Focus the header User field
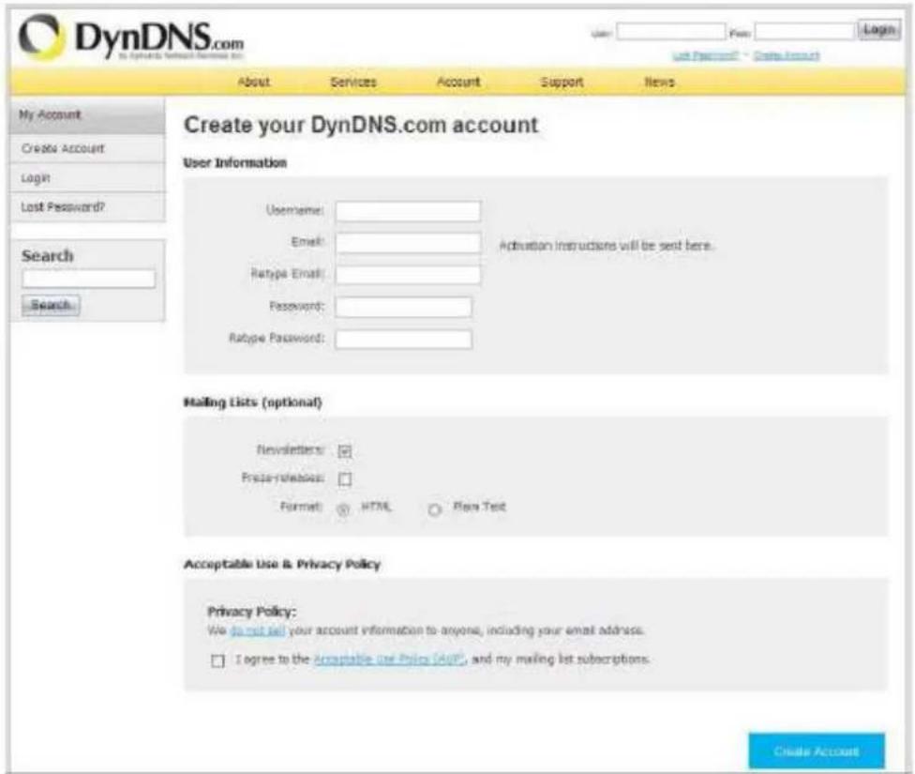 [670, 31]
